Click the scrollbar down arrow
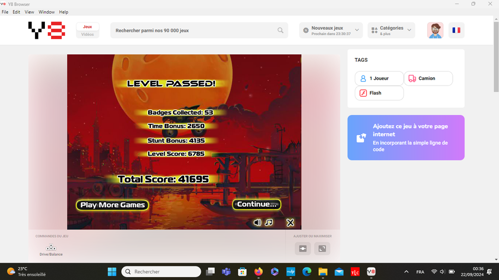 496,260
